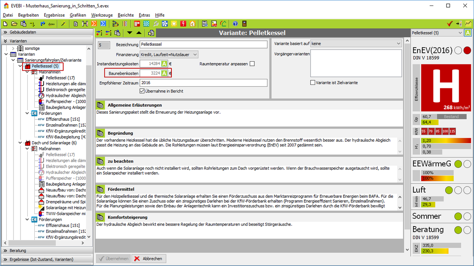
Task: Click the Fördermittel section icon
Action: [101, 189]
